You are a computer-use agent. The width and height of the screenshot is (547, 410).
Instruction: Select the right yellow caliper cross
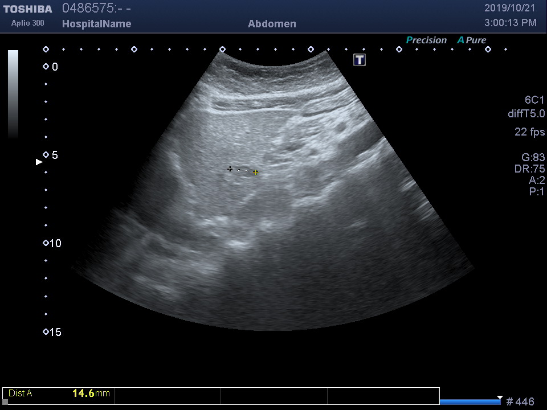point(256,172)
